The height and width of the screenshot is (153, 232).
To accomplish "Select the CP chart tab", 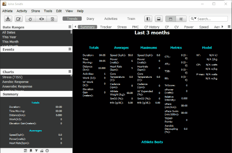I will click(x=167, y=27).
